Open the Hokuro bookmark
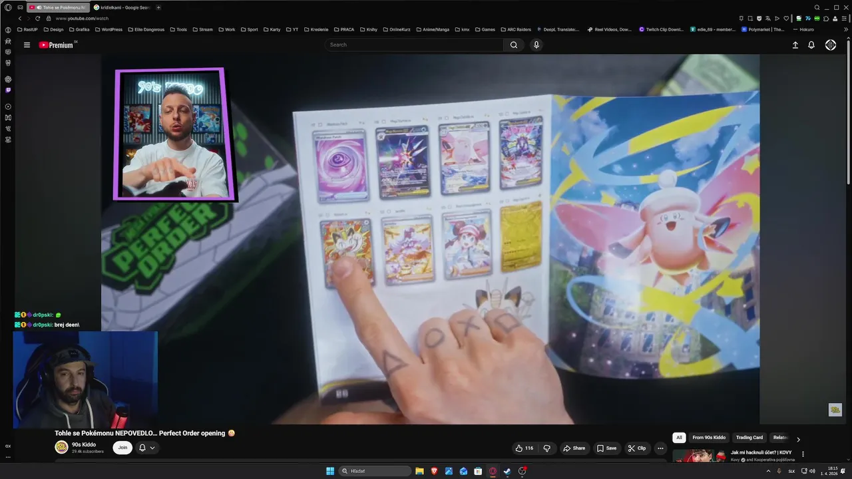852x479 pixels. tap(803, 29)
